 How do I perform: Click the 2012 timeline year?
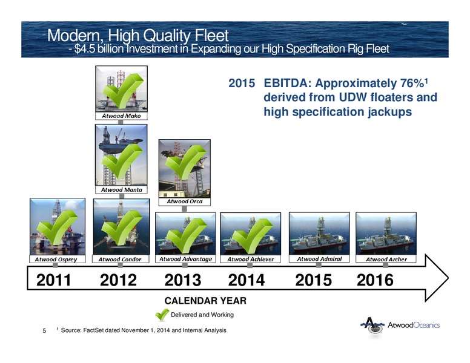click(118, 280)
